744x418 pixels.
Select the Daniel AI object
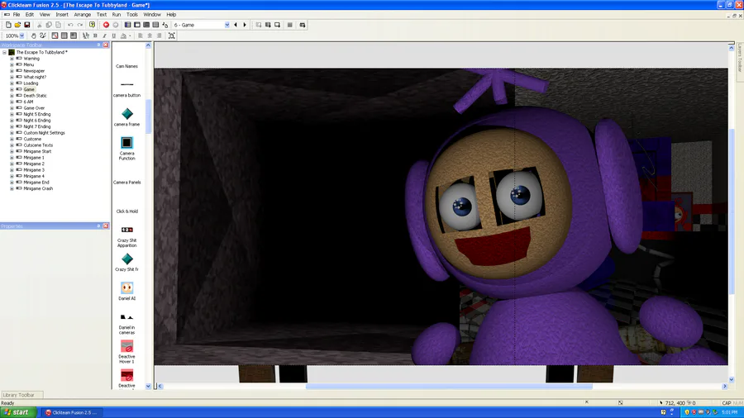coord(126,291)
